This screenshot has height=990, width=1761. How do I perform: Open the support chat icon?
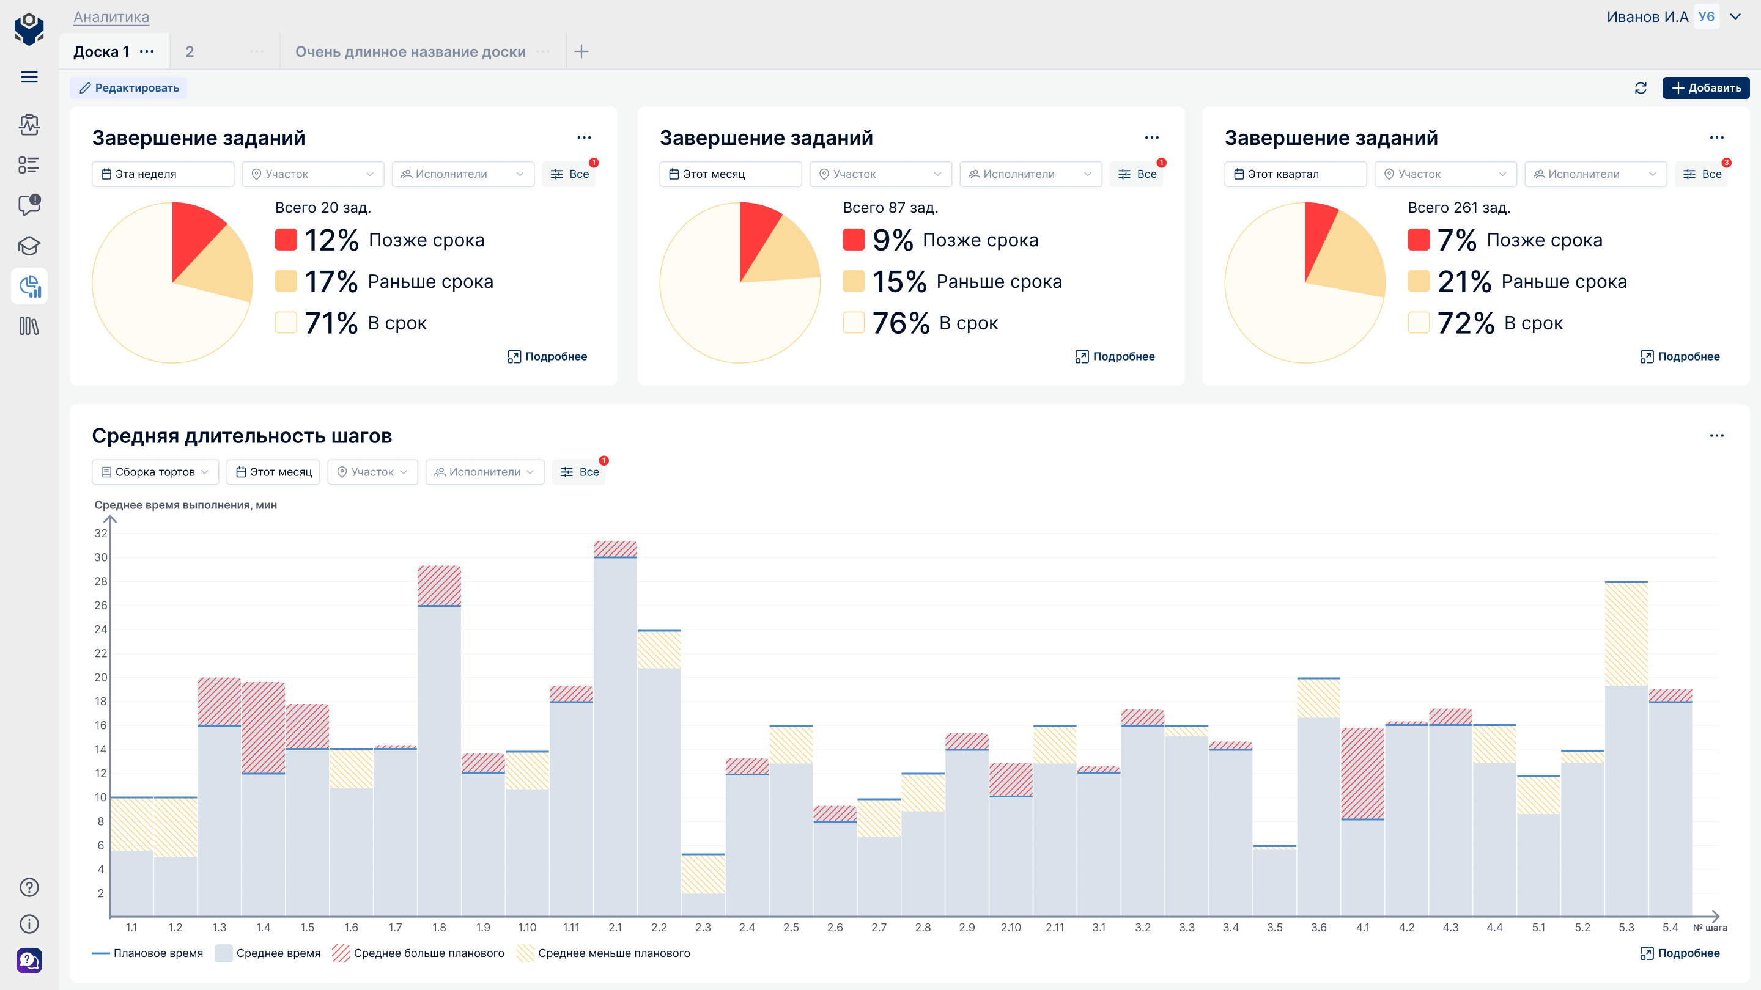pyautogui.click(x=29, y=961)
